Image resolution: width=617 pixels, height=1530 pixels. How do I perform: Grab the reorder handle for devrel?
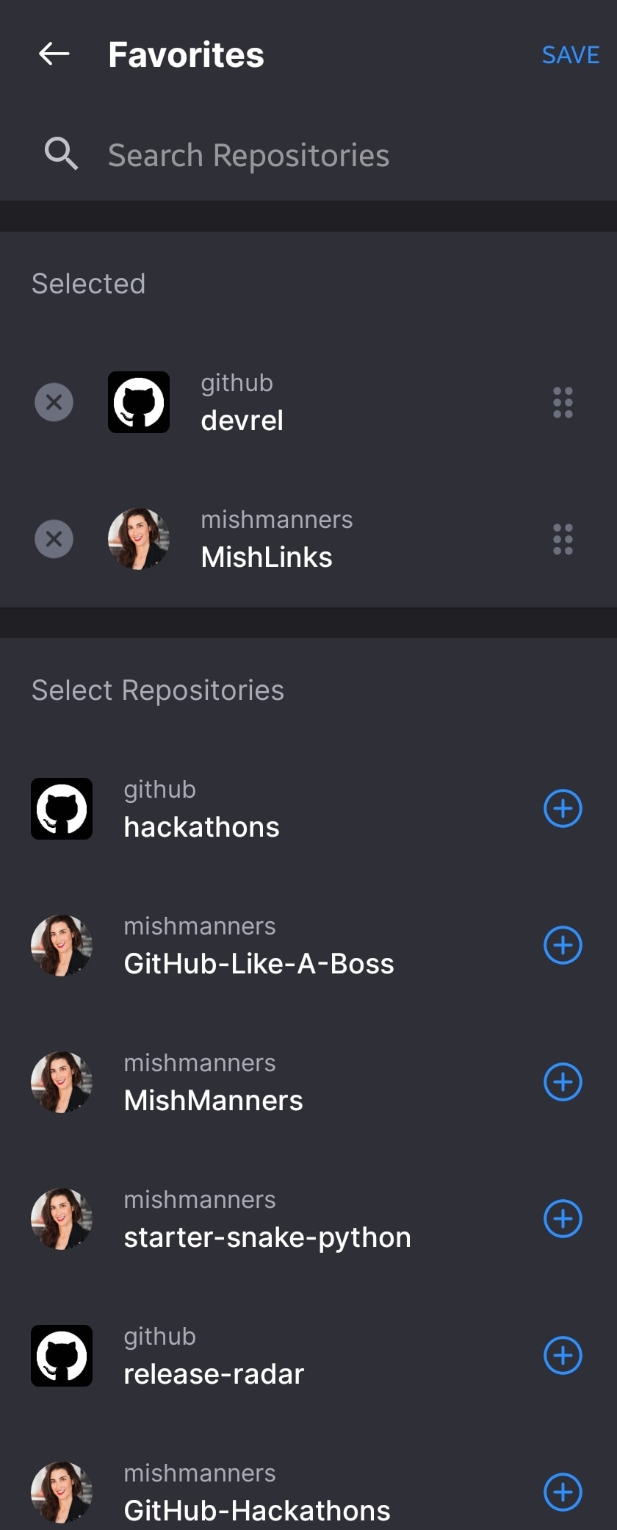[563, 403]
